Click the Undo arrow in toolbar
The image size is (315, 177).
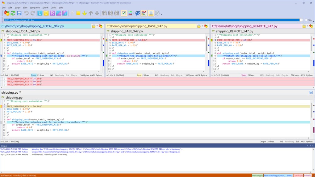click(x=26, y=13)
